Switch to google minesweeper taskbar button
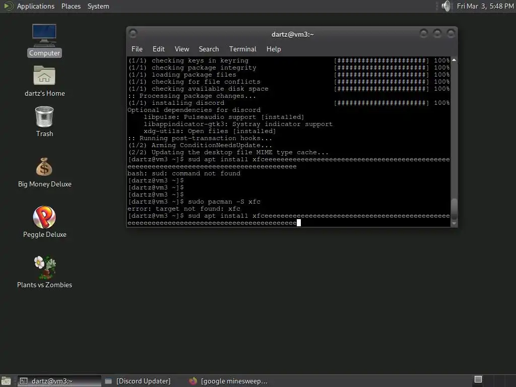Image resolution: width=516 pixels, height=387 pixels. click(x=229, y=381)
